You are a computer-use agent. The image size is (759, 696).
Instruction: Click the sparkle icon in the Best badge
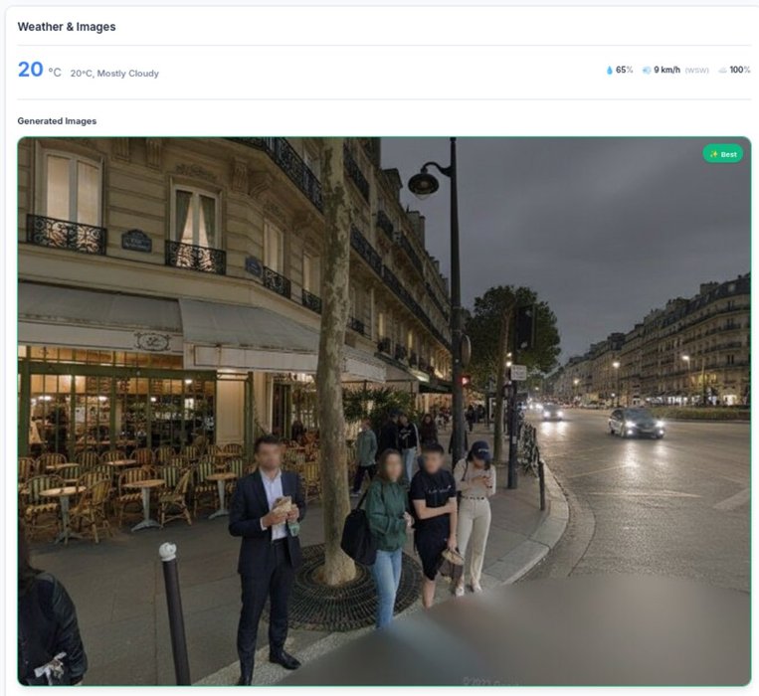click(x=713, y=154)
